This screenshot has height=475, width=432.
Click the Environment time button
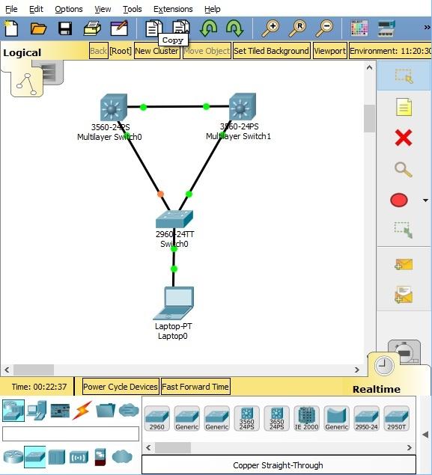391,51
